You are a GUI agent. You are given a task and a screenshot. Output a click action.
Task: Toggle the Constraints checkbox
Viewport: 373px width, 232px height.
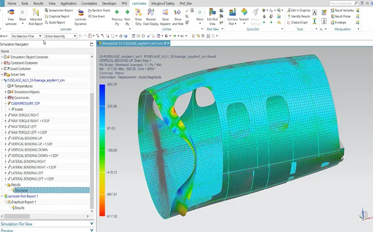tap(9, 98)
